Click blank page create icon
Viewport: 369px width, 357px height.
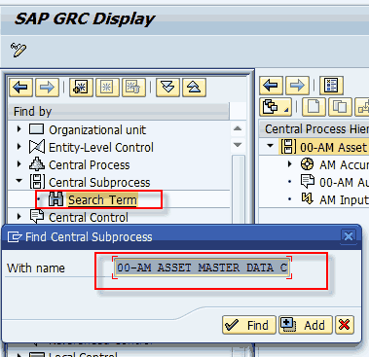coord(314,107)
